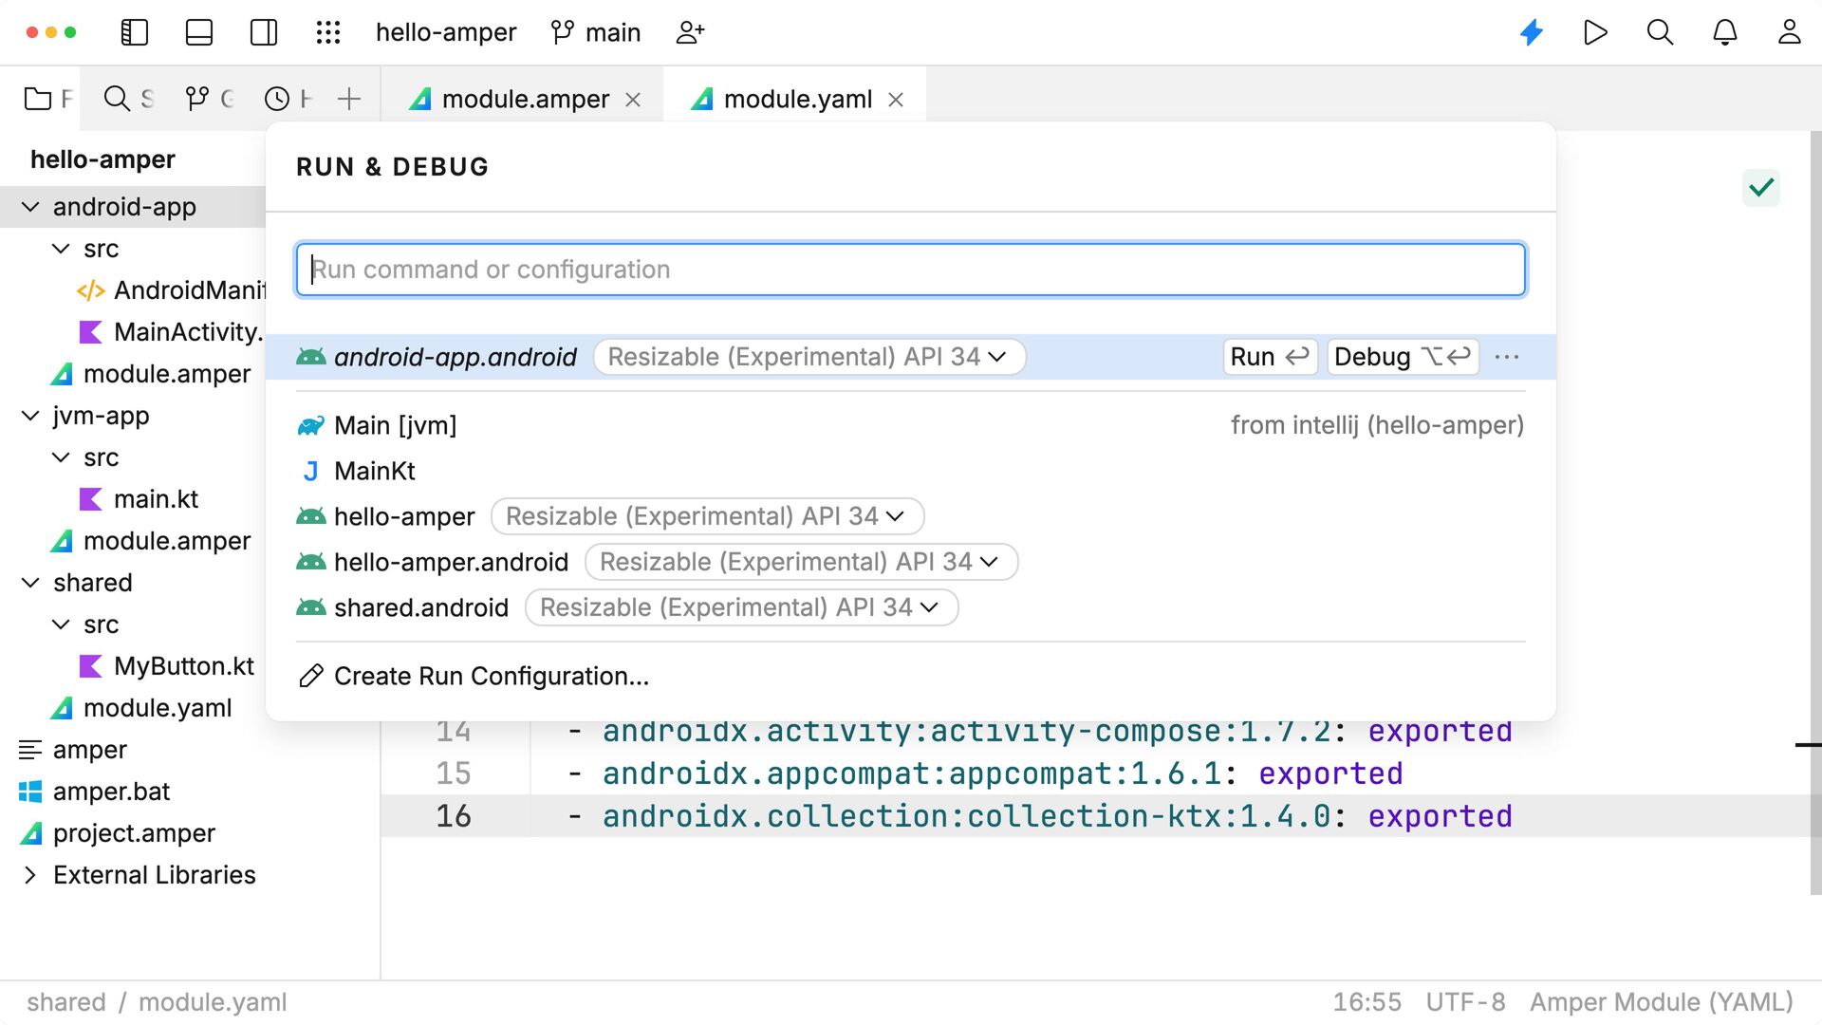This screenshot has height=1025, width=1822.
Task: Click the Run button
Action: tap(1270, 357)
